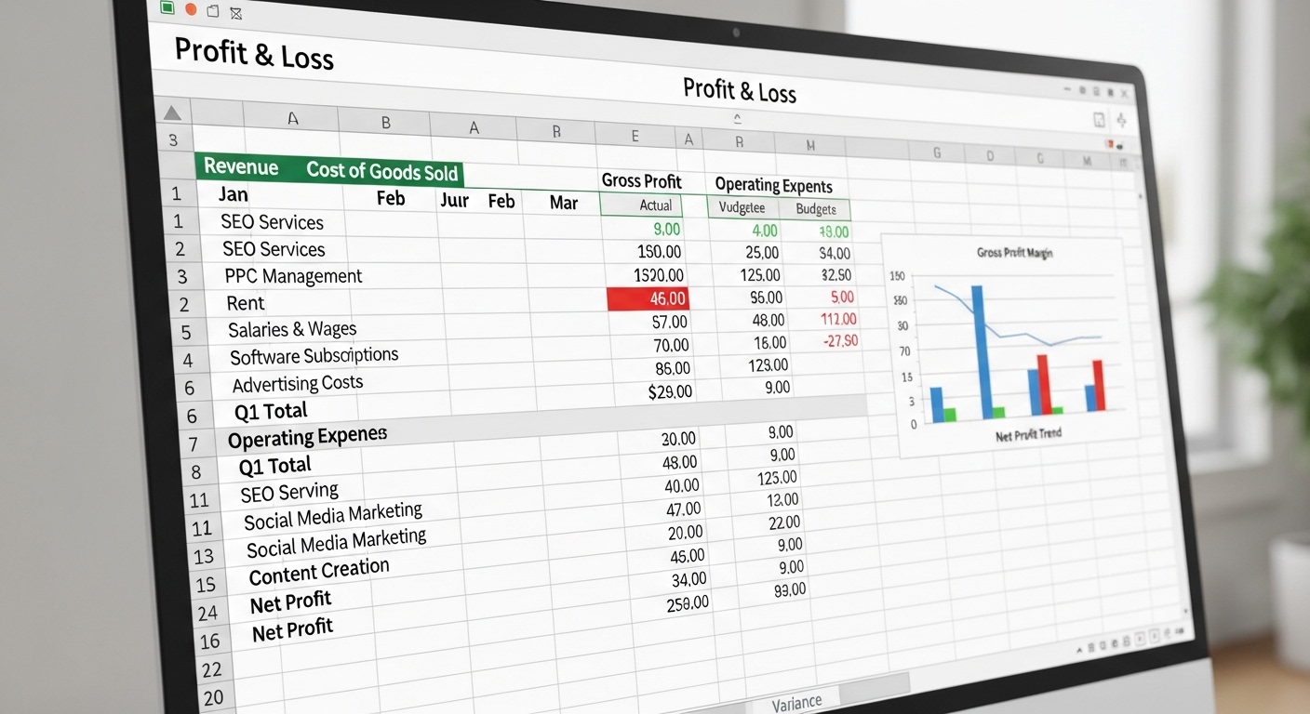Click the red 112.00 value cell
The height and width of the screenshot is (714, 1310).
point(838,319)
